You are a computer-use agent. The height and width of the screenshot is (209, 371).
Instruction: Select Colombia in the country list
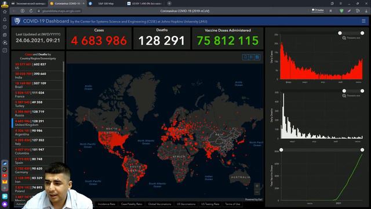(x=38, y=152)
